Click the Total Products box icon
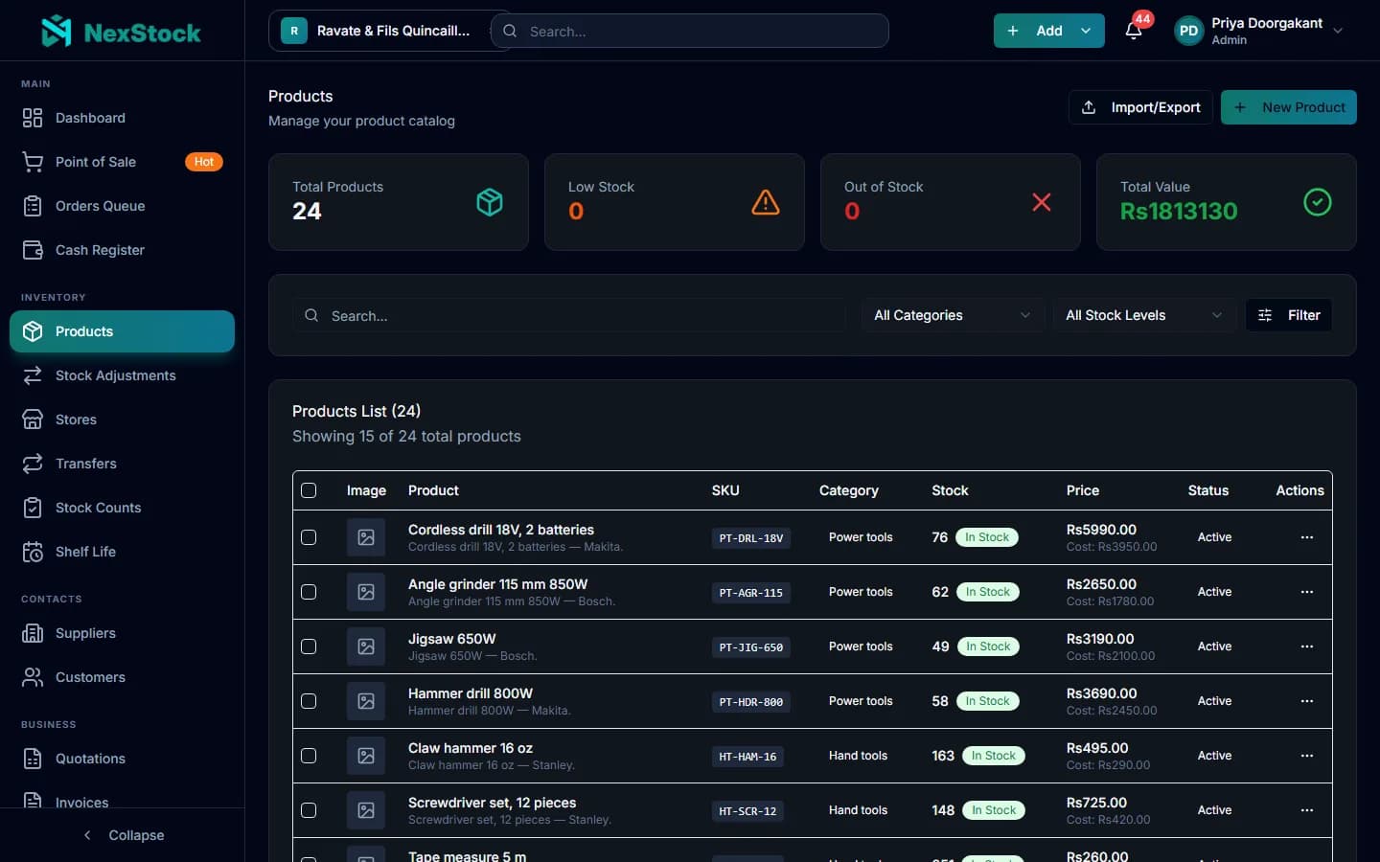The image size is (1380, 862). 490,202
